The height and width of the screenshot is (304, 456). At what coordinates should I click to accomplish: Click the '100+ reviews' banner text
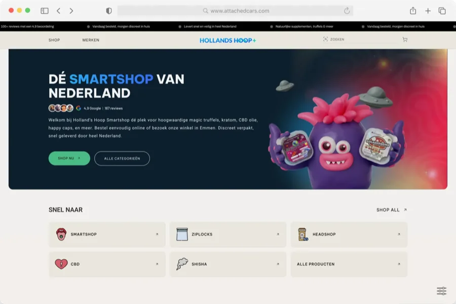pyautogui.click(x=27, y=26)
